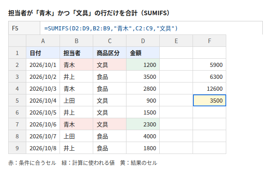
Task: Click 文具 in row 5
Action: coord(110,101)
